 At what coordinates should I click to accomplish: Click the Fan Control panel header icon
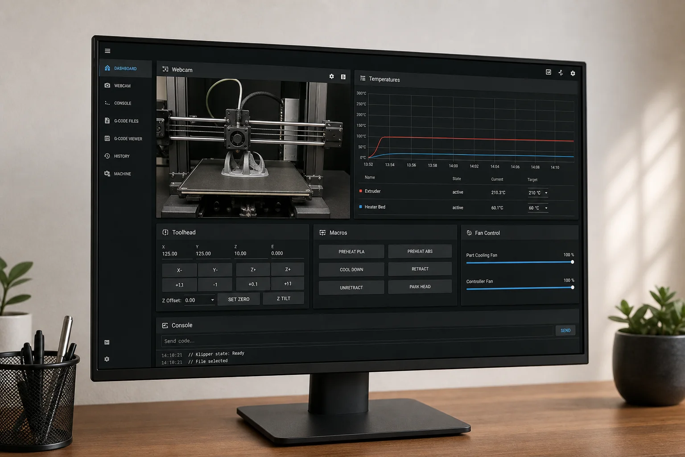(469, 233)
